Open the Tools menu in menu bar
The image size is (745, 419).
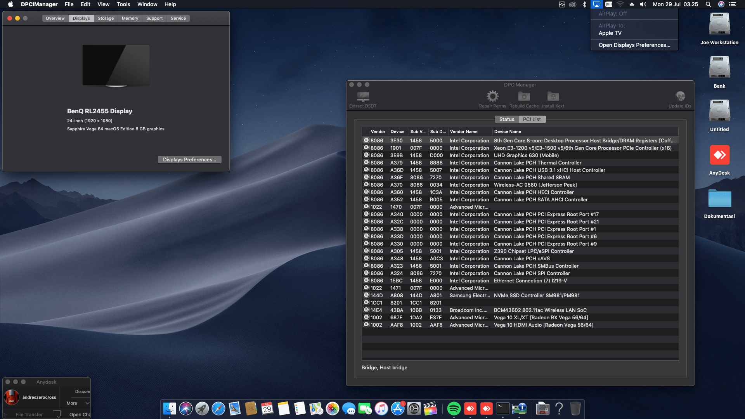(x=123, y=4)
